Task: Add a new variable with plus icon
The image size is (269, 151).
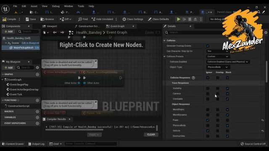Action: [37, 117]
